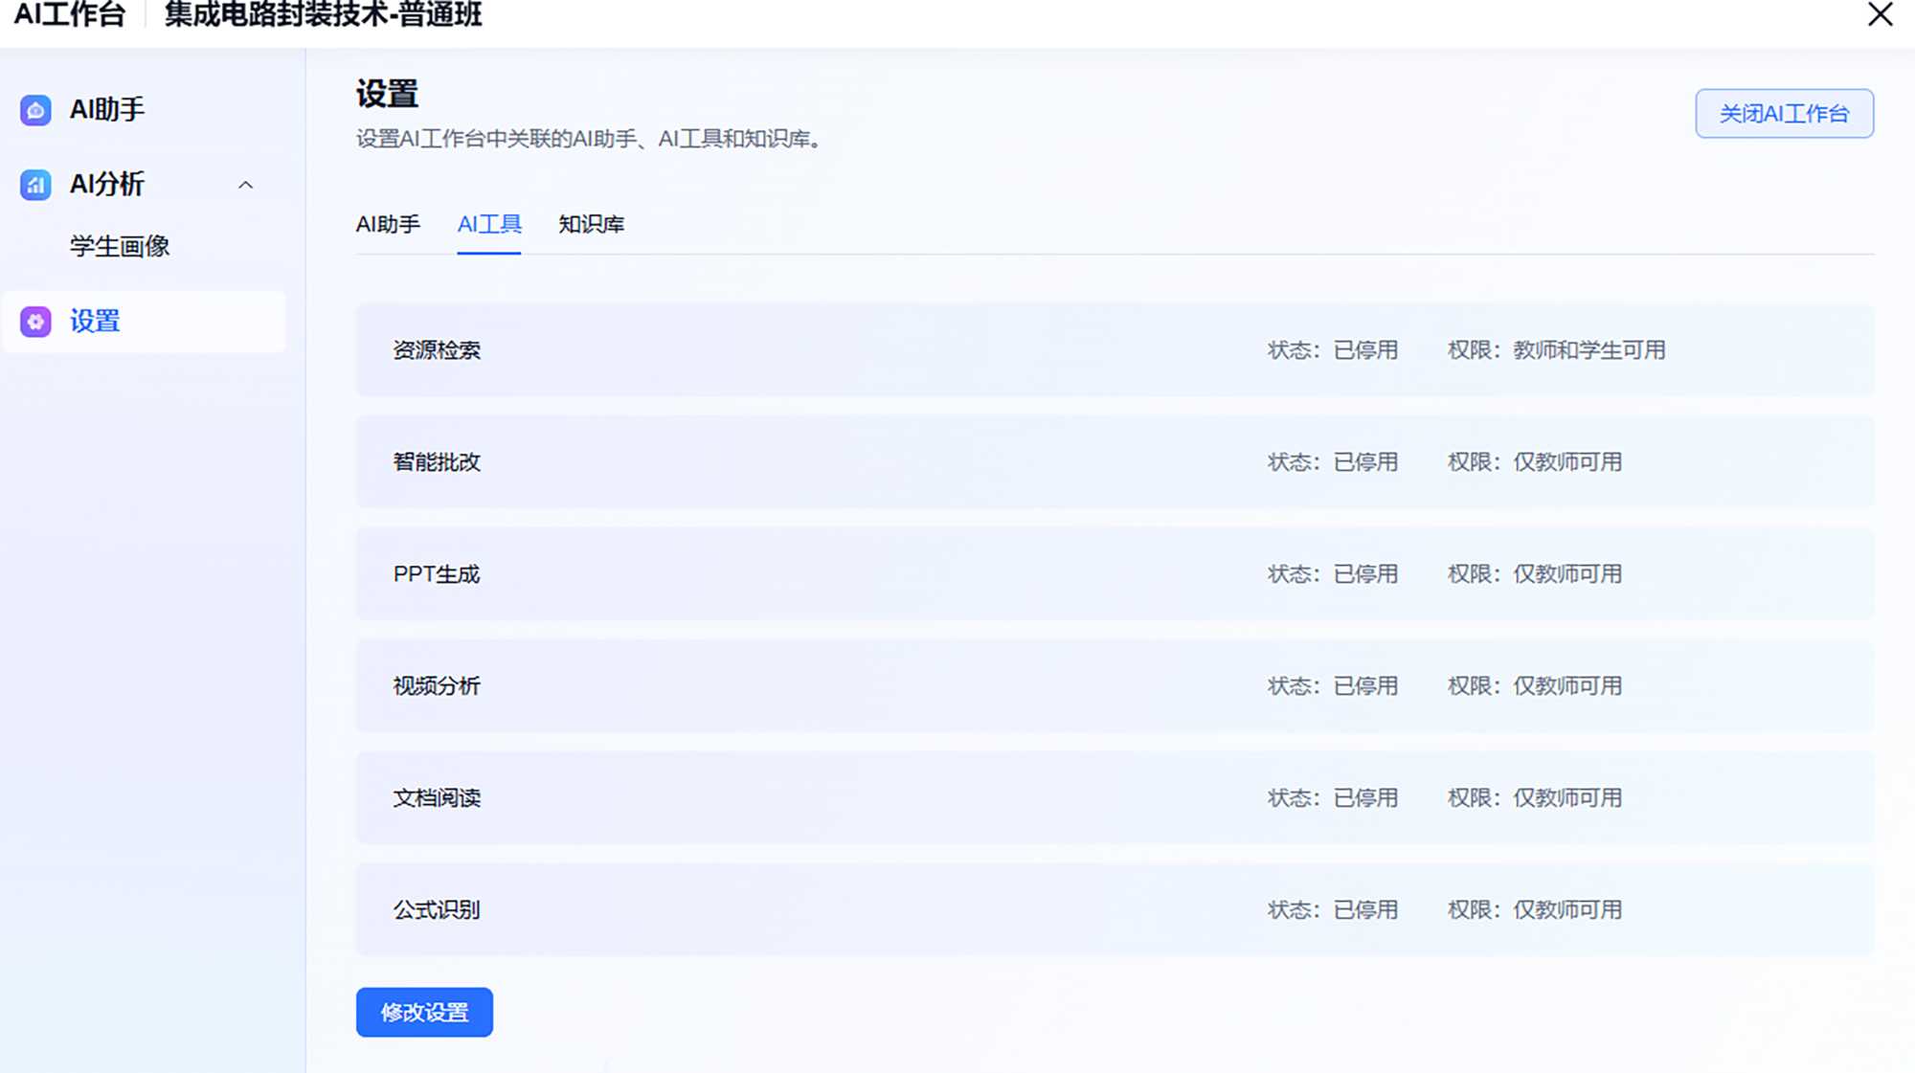The image size is (1915, 1073).
Task: Open the 知识库 tab
Action: coord(591,225)
